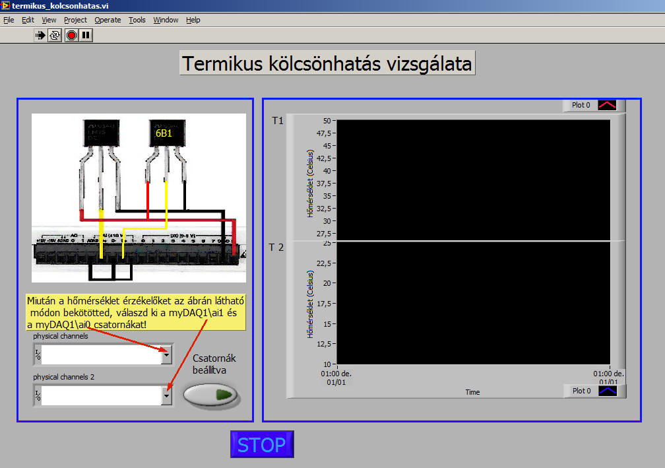Image resolution: width=665 pixels, height=468 pixels.
Task: Open the File menu
Action: point(9,20)
